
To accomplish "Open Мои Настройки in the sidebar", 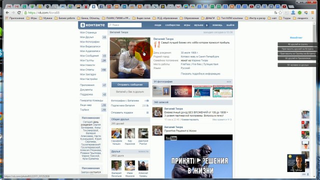I will [x=89, y=79].
